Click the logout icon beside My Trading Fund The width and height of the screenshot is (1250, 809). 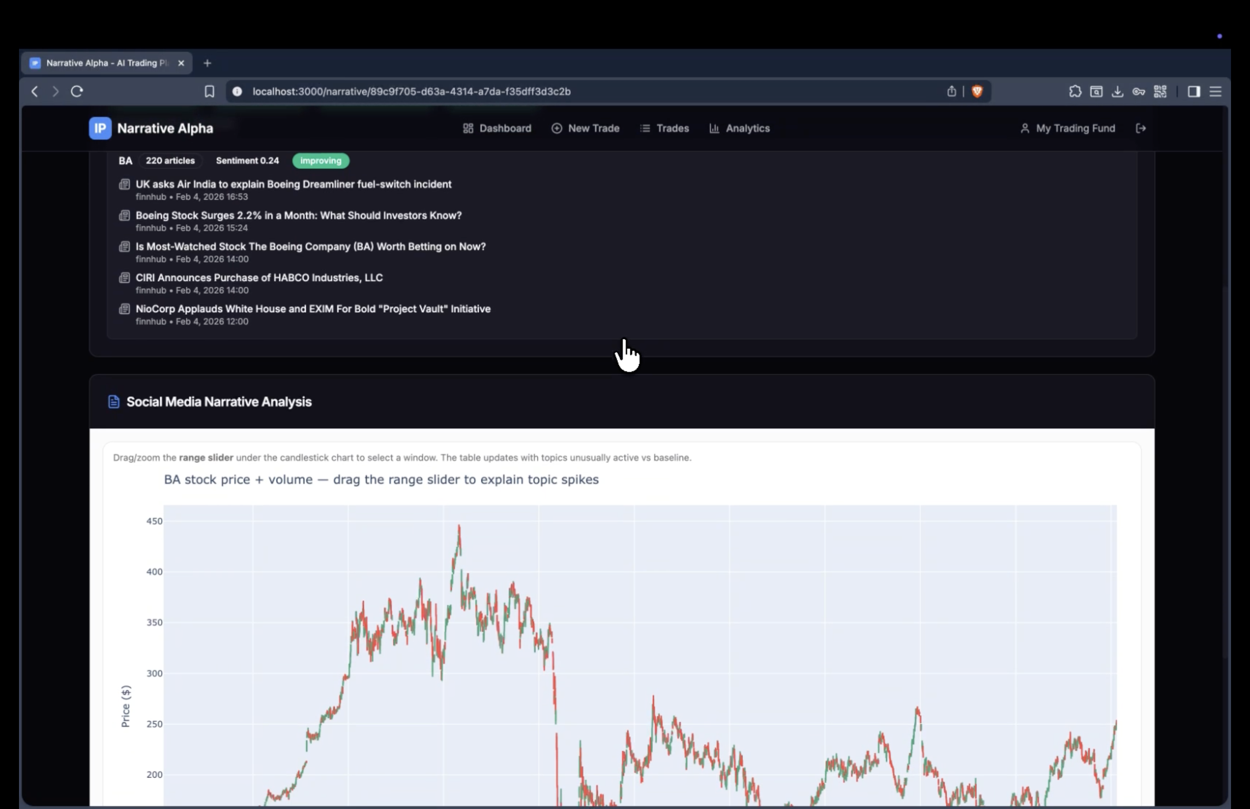pos(1140,129)
